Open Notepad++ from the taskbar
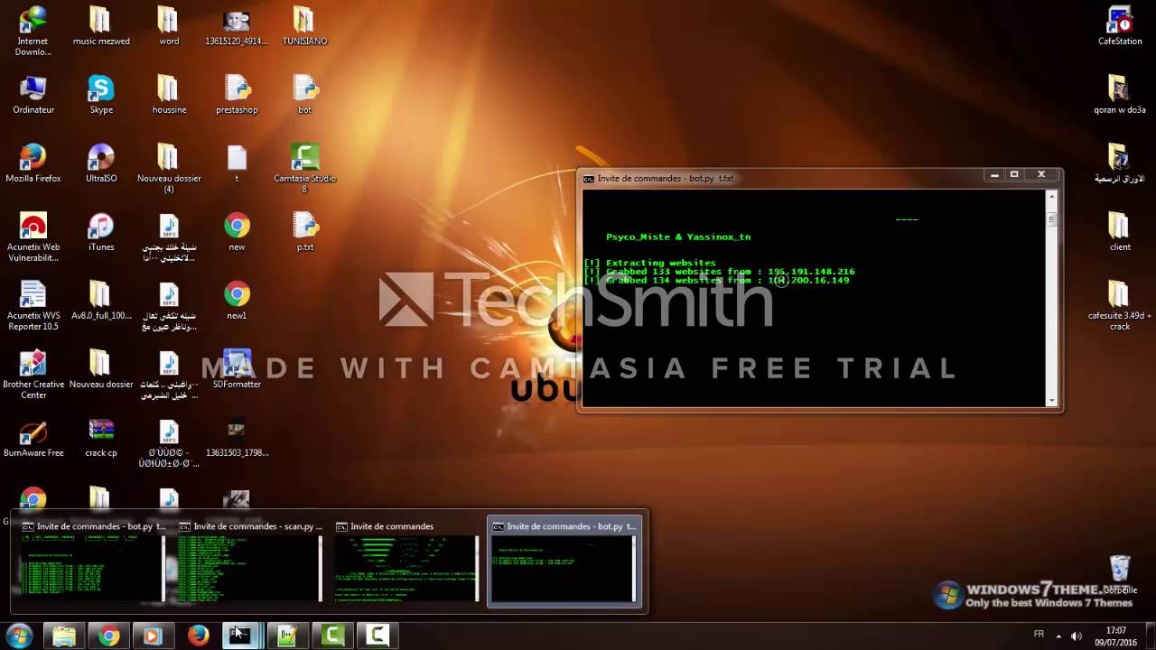1156x650 pixels. pyautogui.click(x=287, y=636)
